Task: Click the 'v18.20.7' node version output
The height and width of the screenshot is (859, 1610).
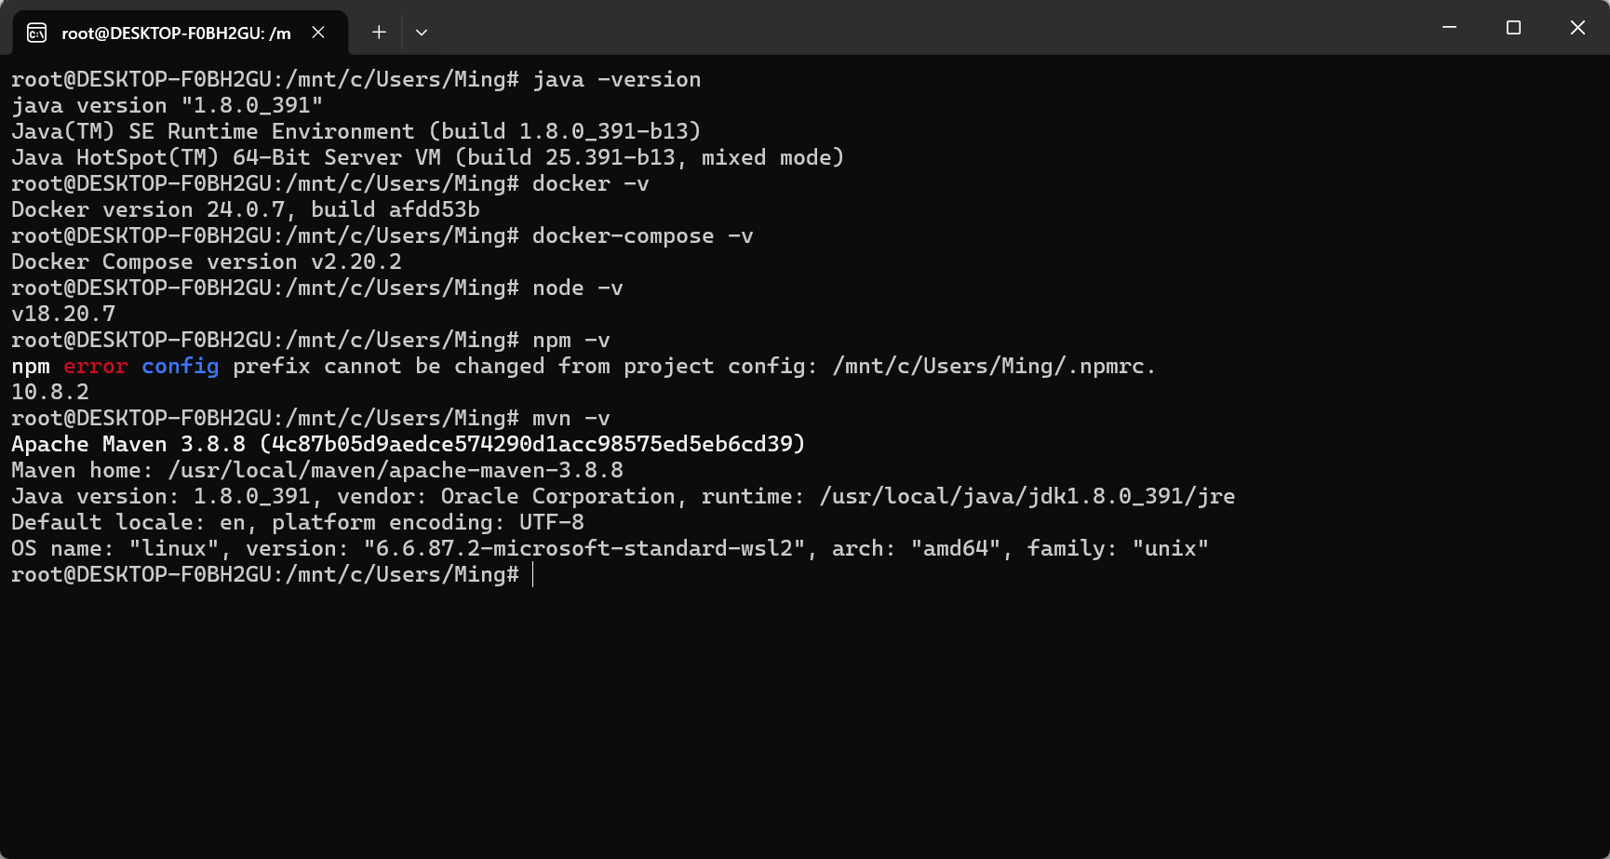Action: [63, 315]
